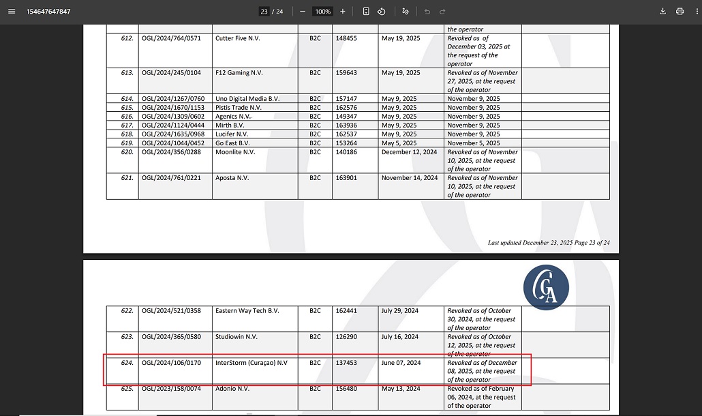The image size is (702, 416).
Task: Click the page number field showing 23
Action: coord(264,12)
